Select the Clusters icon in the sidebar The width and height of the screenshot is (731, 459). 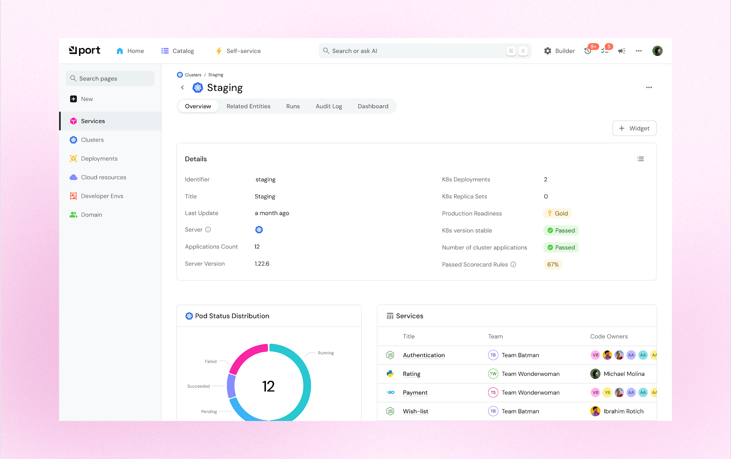click(74, 140)
